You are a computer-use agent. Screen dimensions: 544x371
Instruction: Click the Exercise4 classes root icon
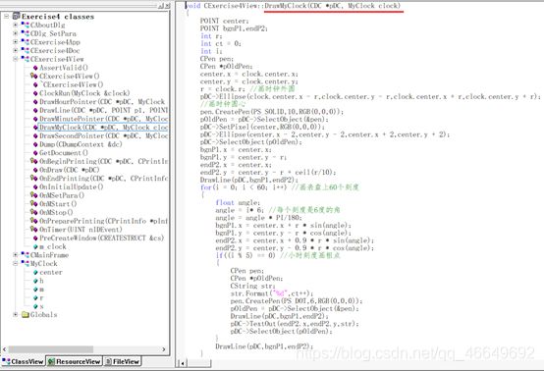17,16
